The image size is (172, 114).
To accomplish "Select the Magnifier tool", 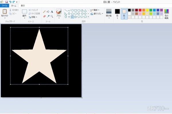I will pyautogui.click(x=52, y=16).
